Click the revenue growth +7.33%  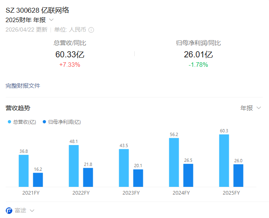(x=70, y=65)
